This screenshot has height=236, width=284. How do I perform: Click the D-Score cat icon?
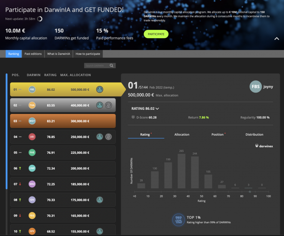click(133, 117)
